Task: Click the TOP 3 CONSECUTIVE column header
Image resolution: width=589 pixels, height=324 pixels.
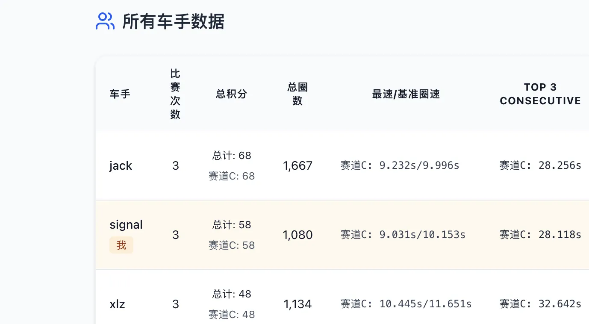Action: [540, 94]
